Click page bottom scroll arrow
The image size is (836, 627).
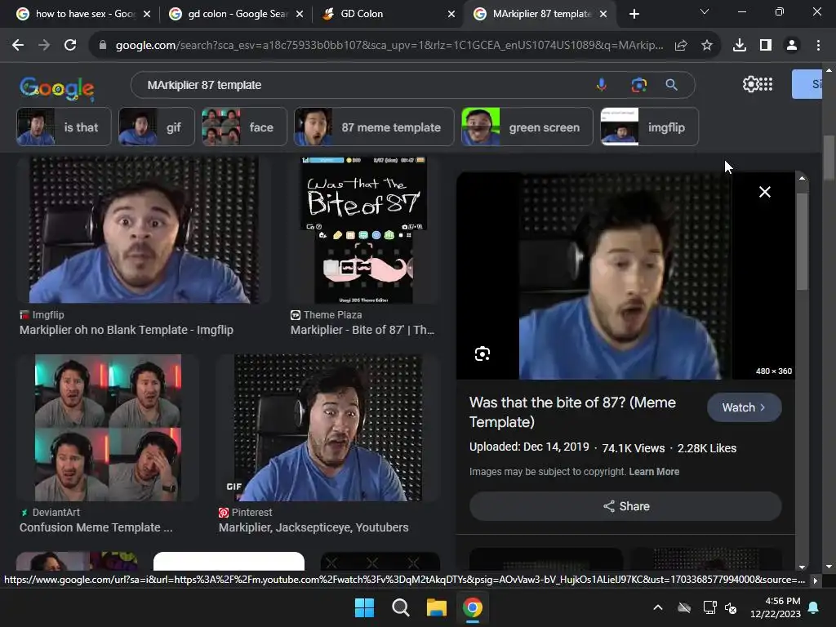click(x=829, y=567)
